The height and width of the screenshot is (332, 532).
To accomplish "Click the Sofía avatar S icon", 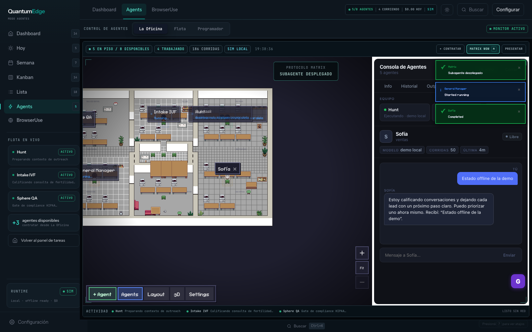I will pyautogui.click(x=386, y=136).
